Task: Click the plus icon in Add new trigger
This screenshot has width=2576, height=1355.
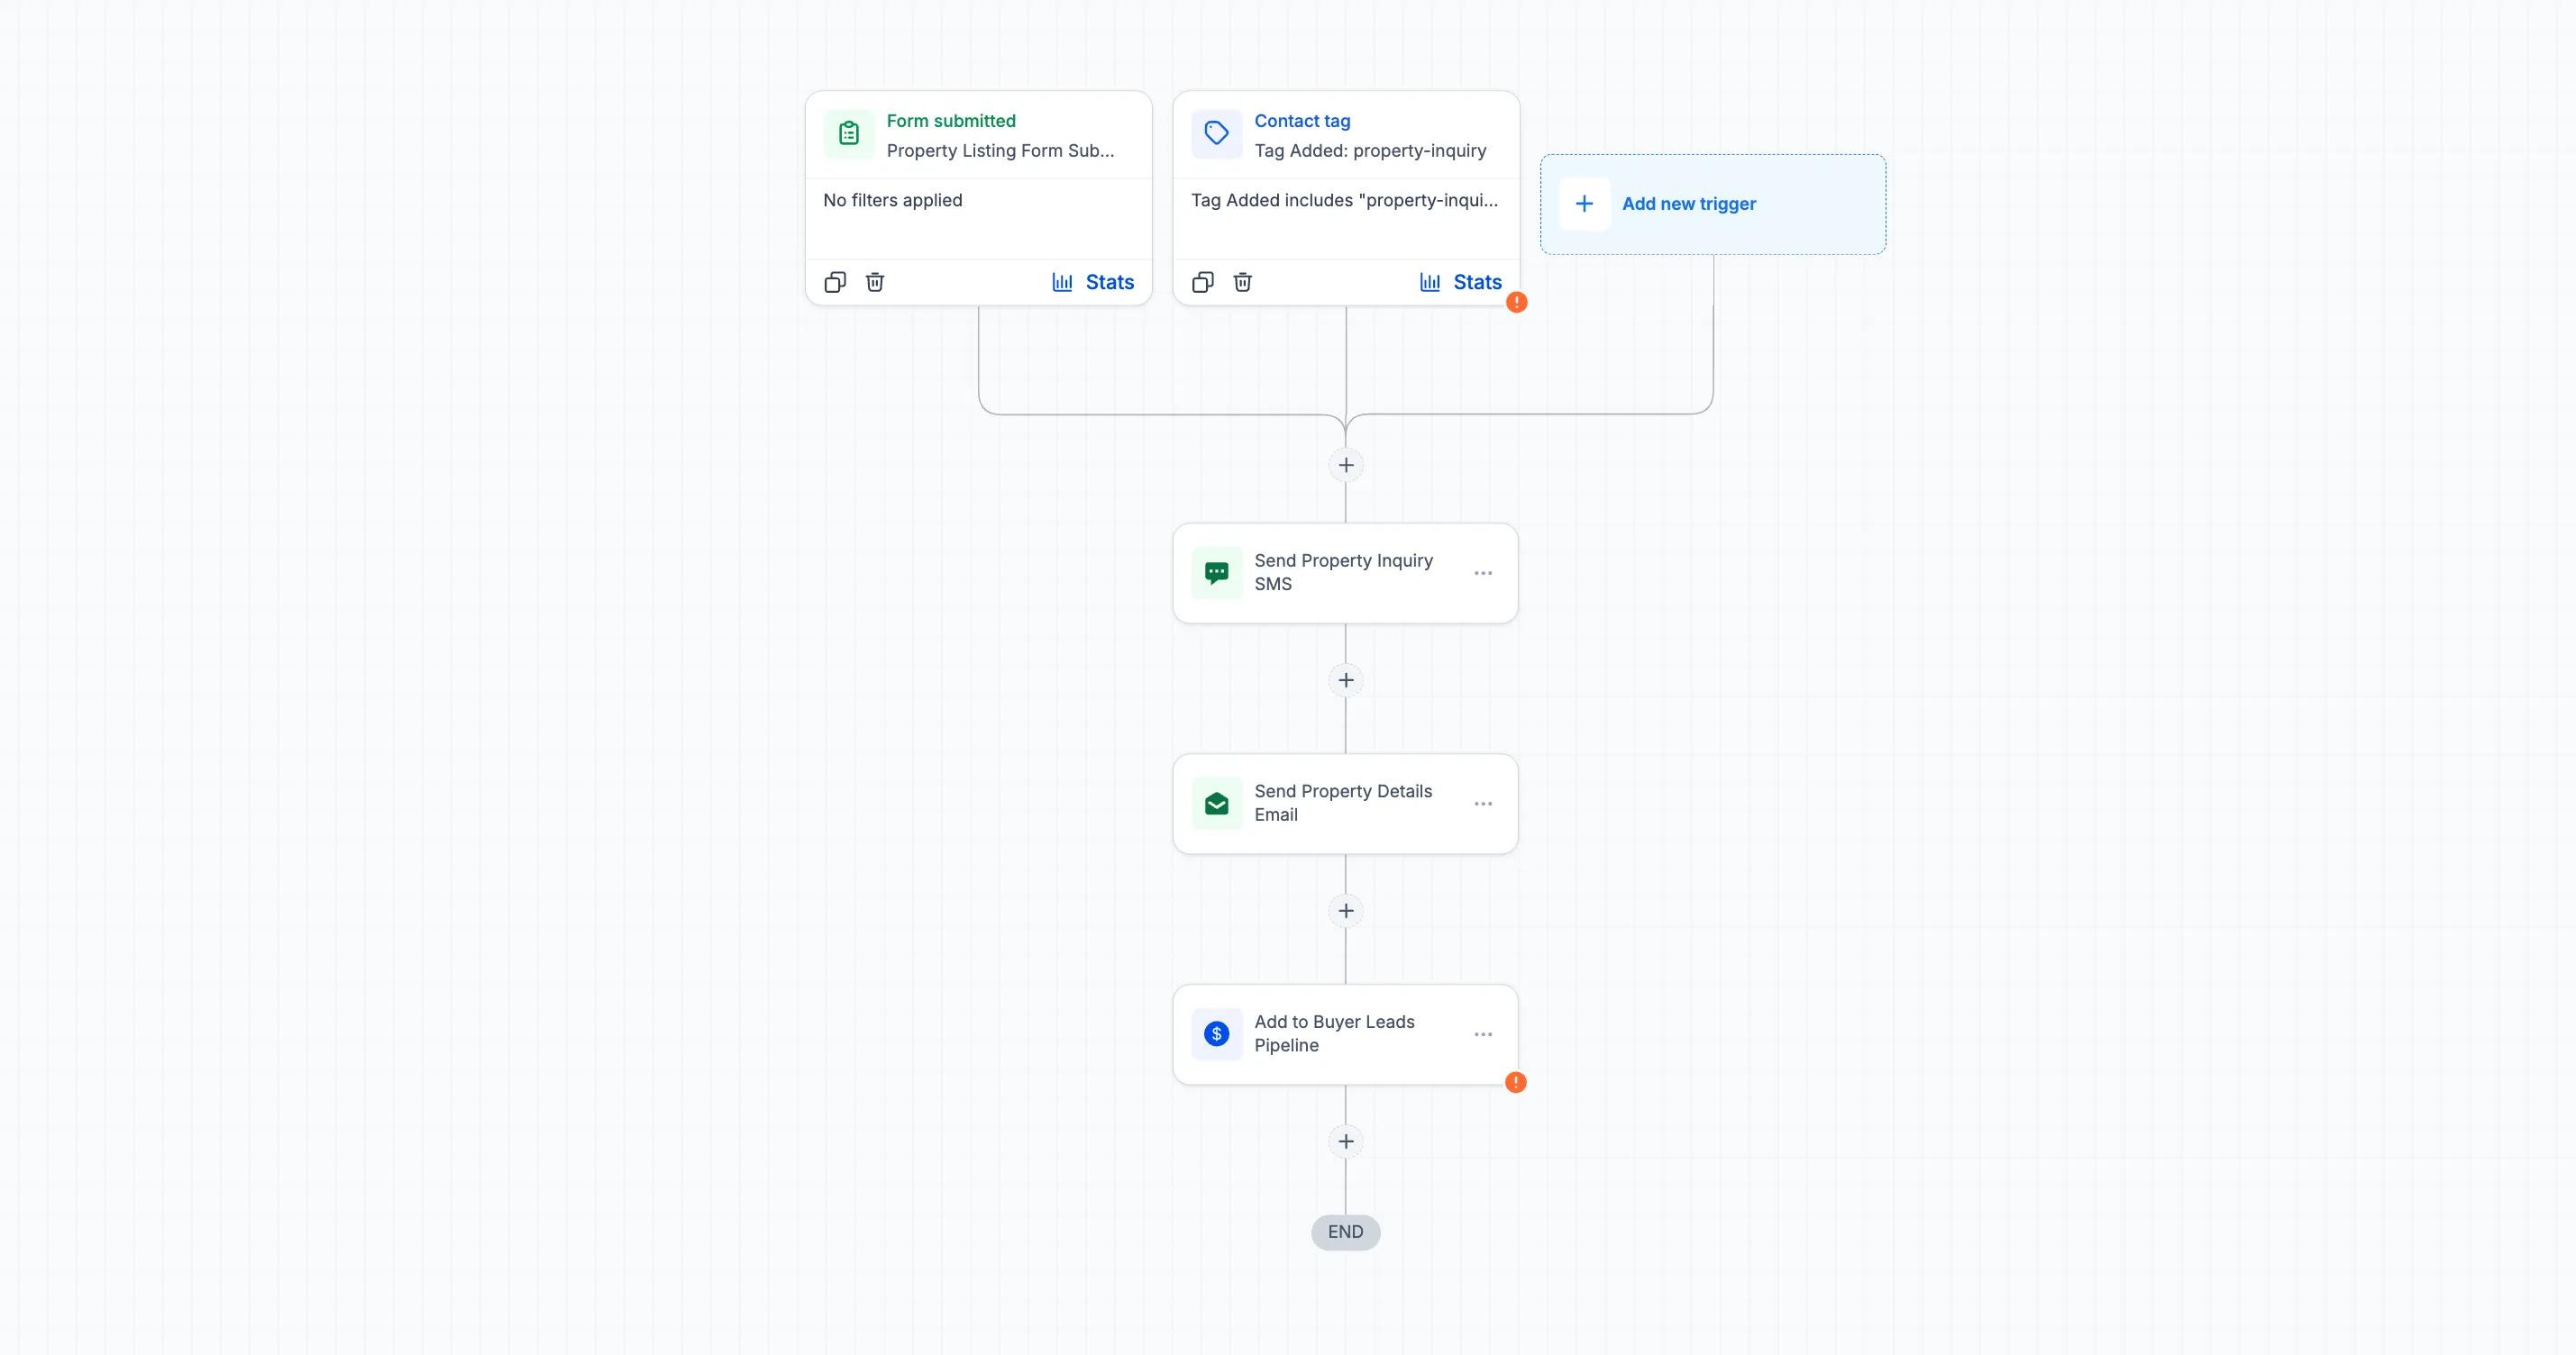Action: [1585, 204]
